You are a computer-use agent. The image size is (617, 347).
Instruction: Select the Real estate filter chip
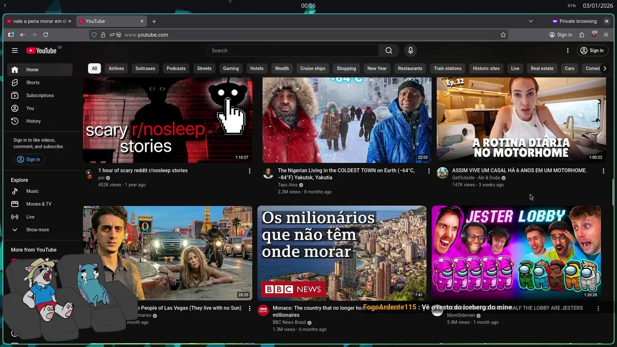click(542, 68)
